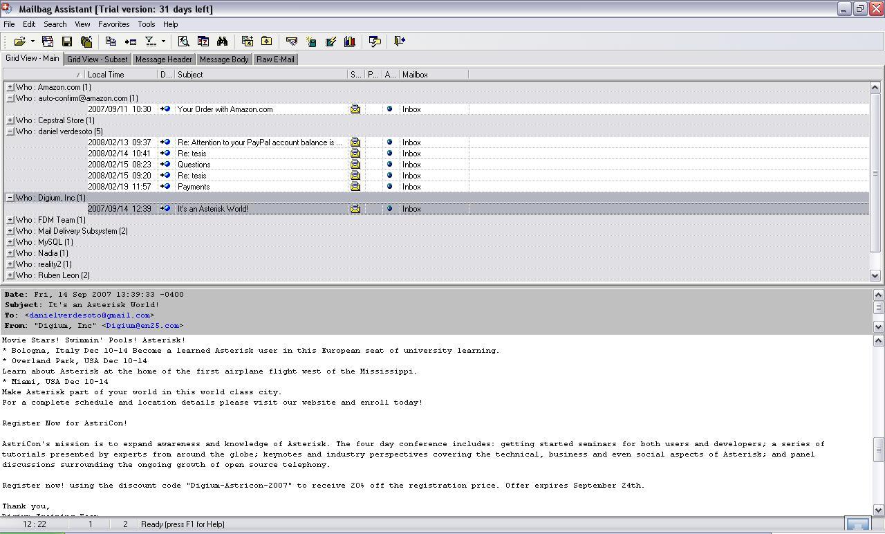The height and width of the screenshot is (534, 885).
Task: Expand the Who : Cepstral Store group
Action: 10,120
